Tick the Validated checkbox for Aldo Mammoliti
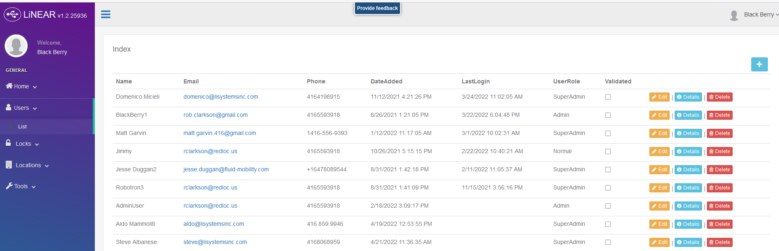Viewport: 779px width, 251px height. point(608,224)
